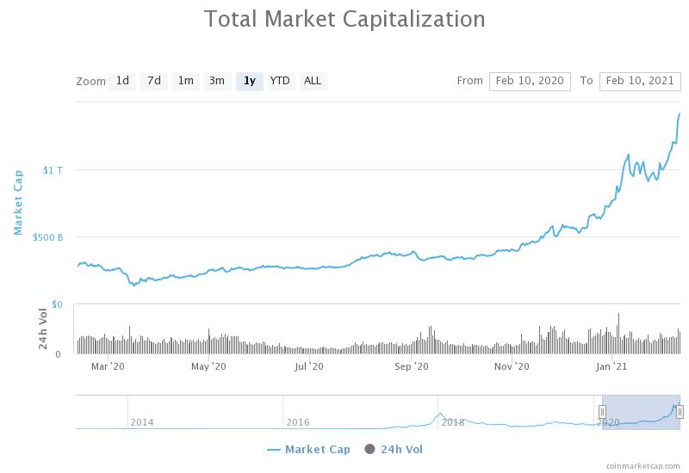Click the From date field
689x473 pixels.
point(527,81)
